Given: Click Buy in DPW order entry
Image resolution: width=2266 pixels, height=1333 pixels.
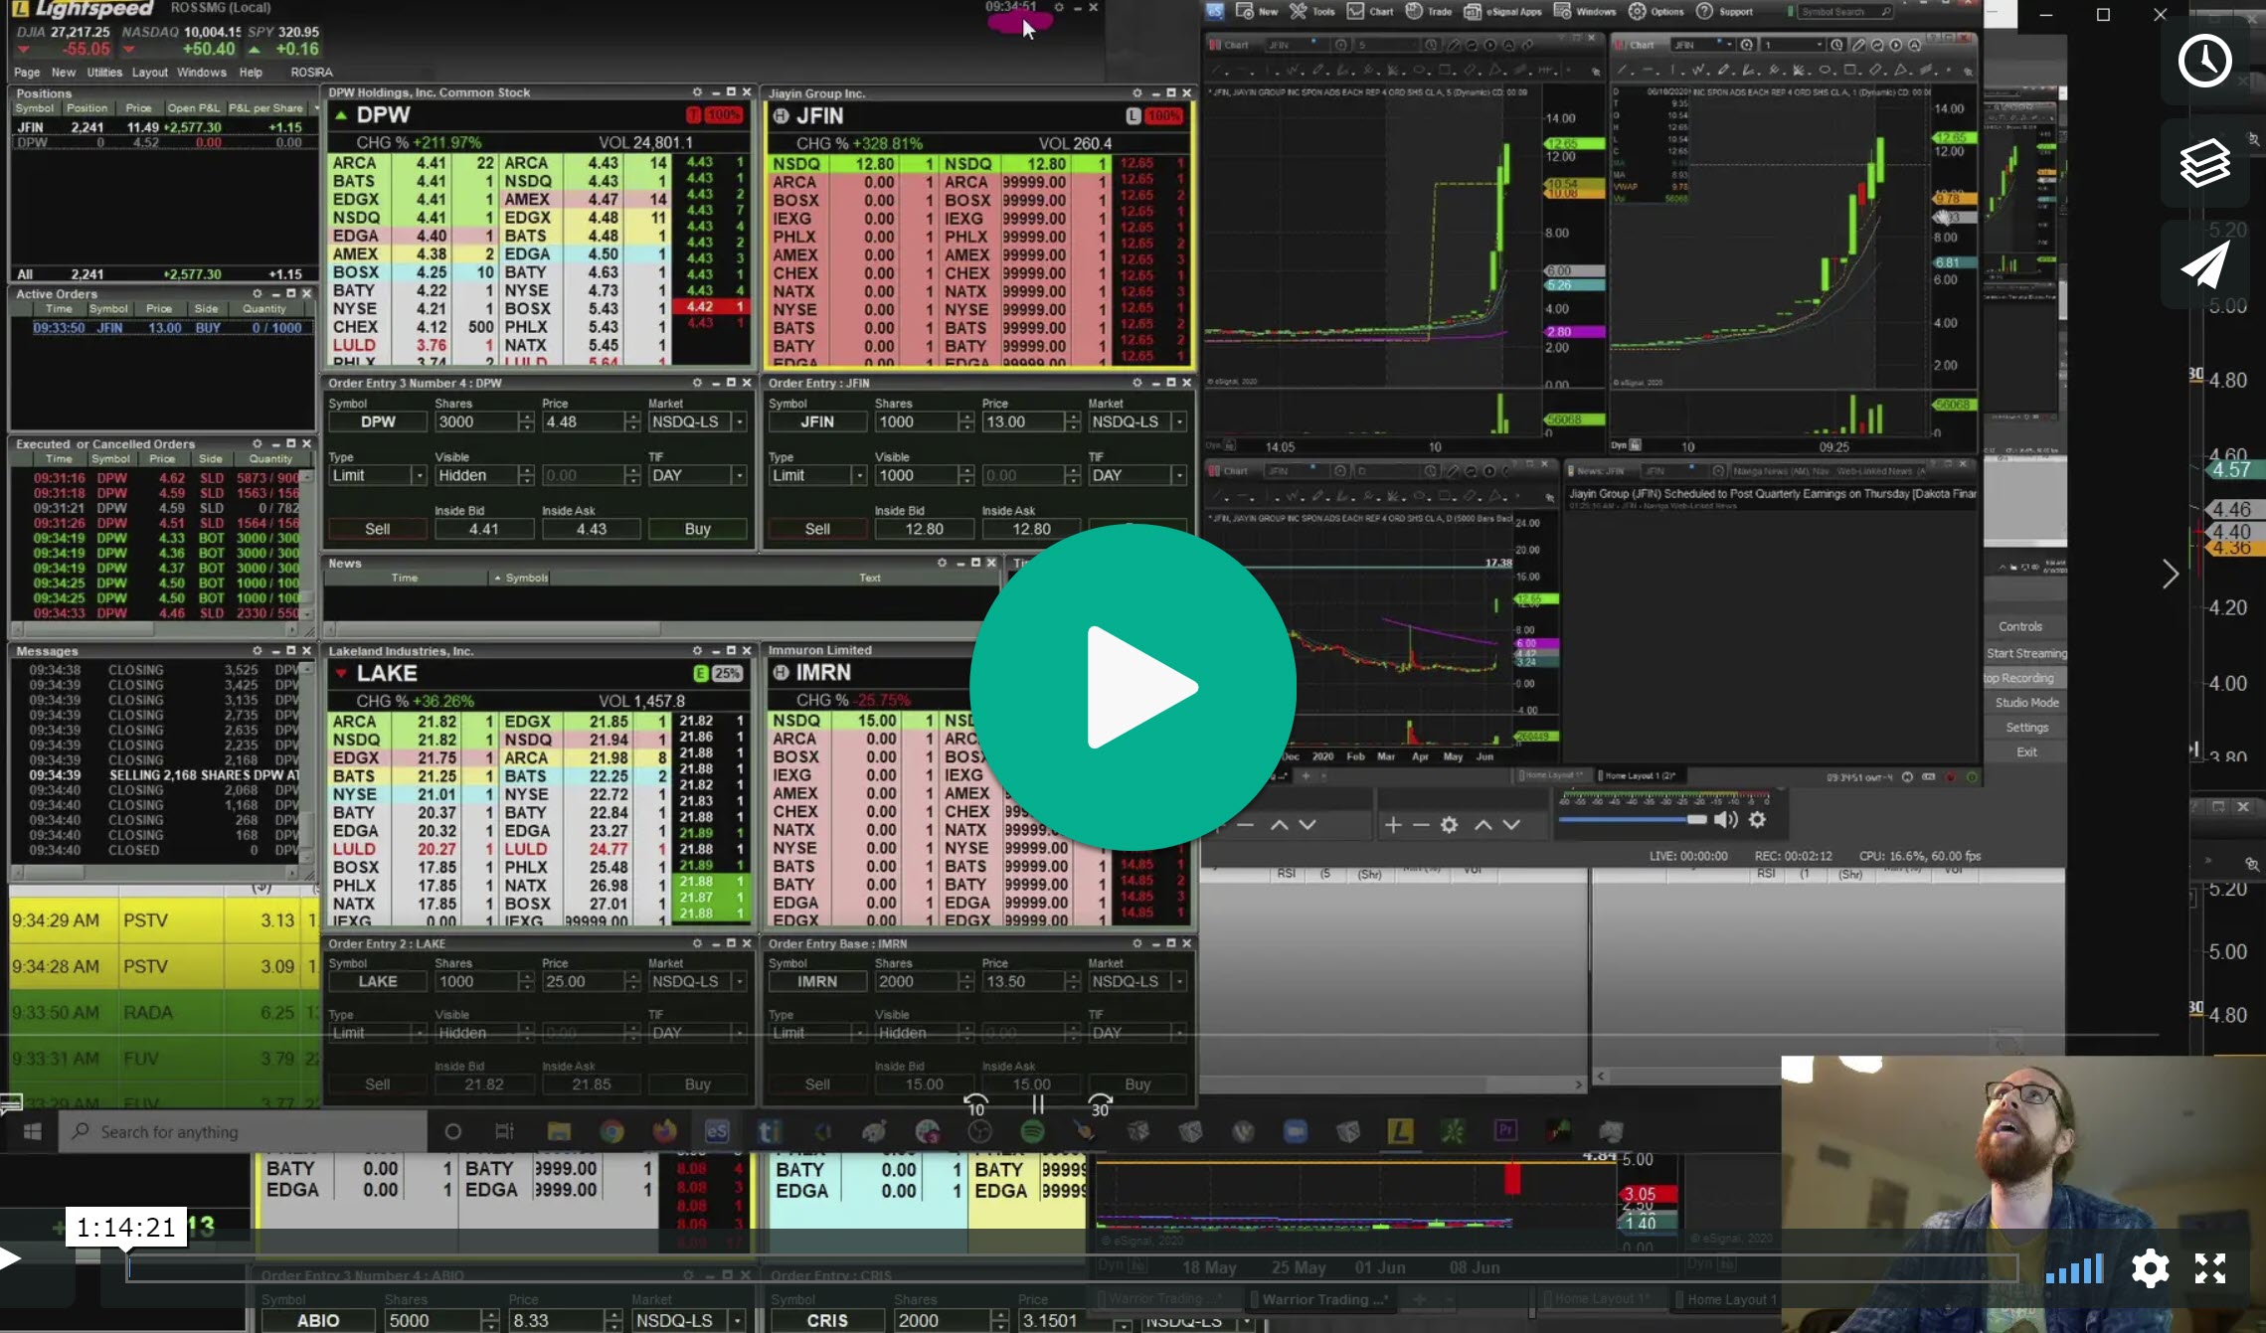Looking at the screenshot, I should click(x=697, y=529).
